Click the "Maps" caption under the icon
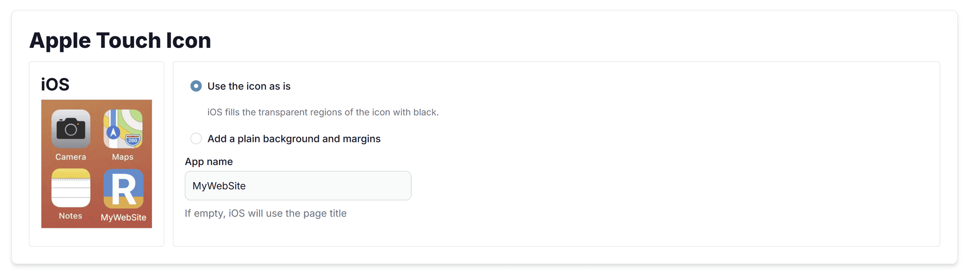972x273 pixels. 123,157
